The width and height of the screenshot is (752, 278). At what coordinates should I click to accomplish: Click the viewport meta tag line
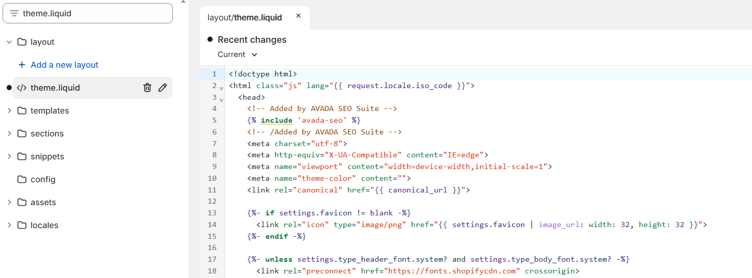(400, 166)
